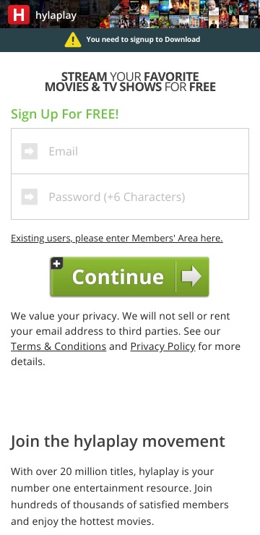
Task: Click the Sign Up For FREE! heading
Action: pos(65,114)
